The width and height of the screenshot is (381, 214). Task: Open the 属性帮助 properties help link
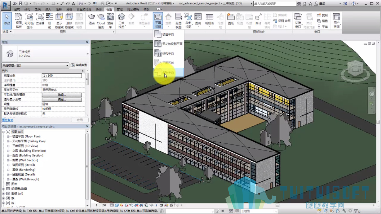8,120
